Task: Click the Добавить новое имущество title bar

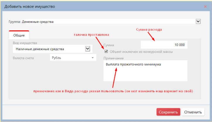Action: click(88, 6)
